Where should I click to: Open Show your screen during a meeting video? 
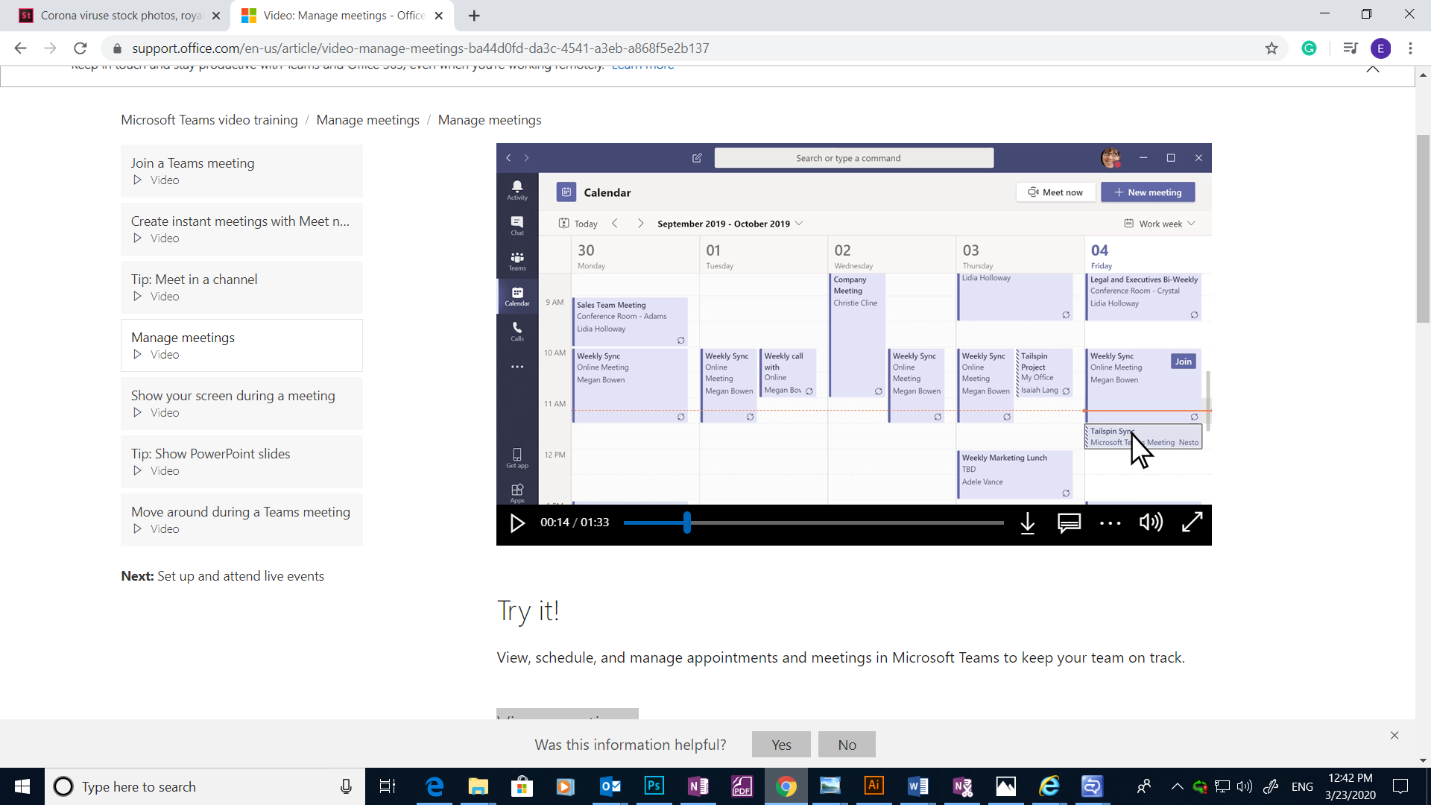[241, 403]
